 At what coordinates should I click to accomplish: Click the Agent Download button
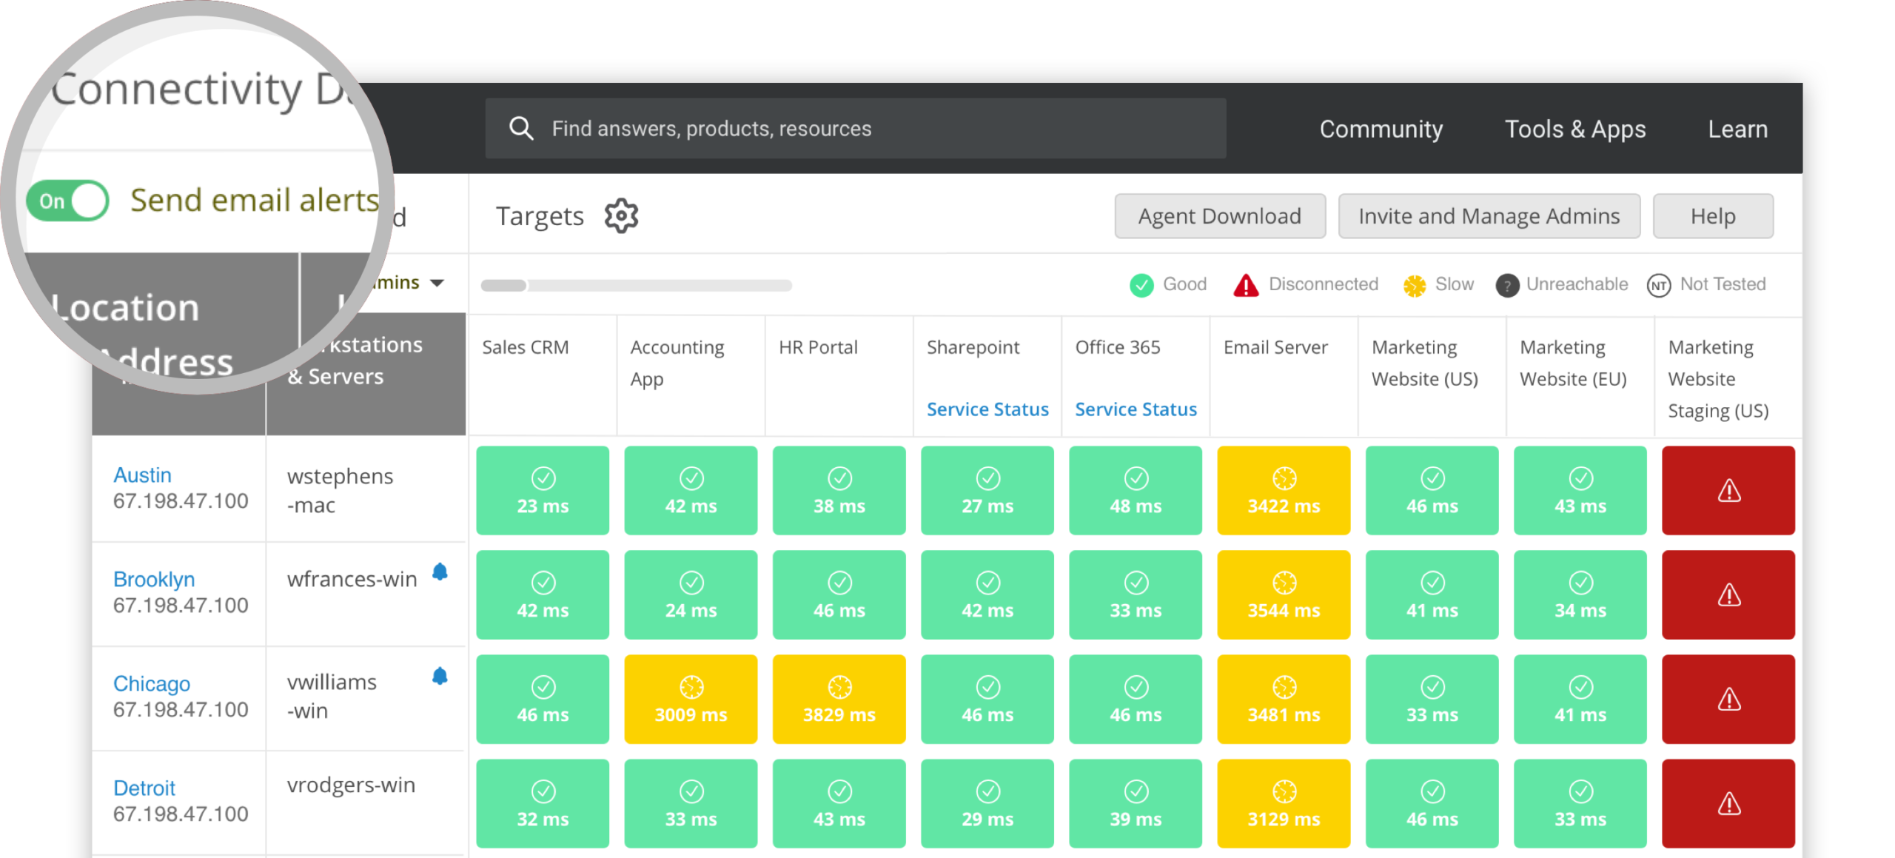(x=1219, y=215)
